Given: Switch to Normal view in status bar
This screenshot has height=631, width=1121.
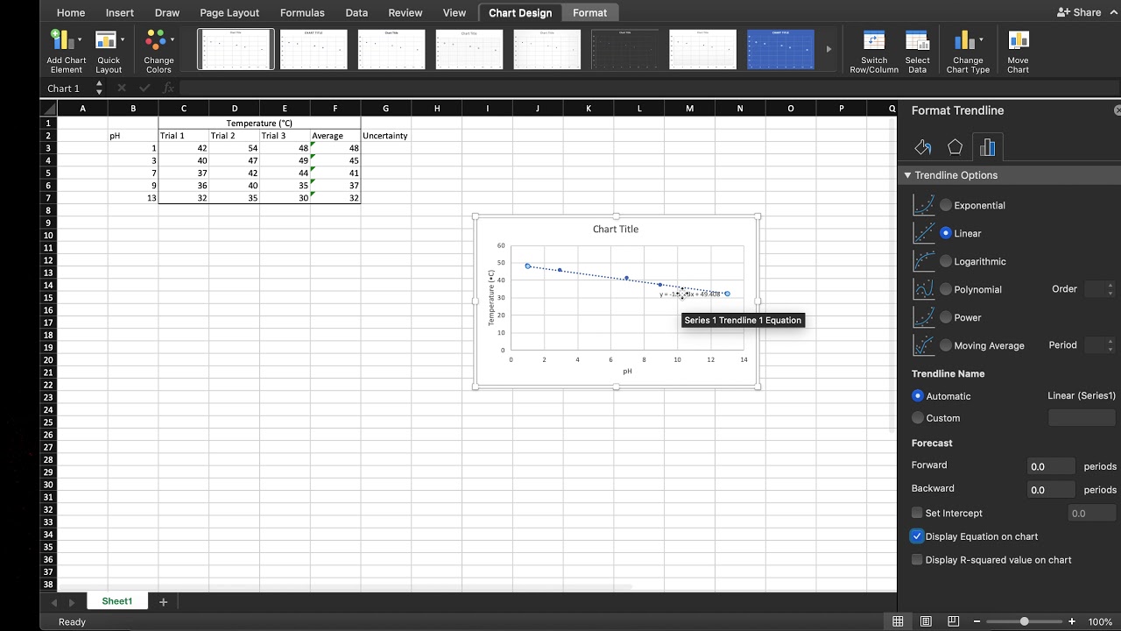Looking at the screenshot, I should tap(898, 621).
